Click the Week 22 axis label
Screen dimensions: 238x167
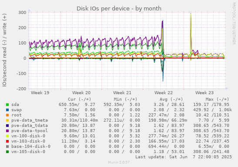click(164, 93)
